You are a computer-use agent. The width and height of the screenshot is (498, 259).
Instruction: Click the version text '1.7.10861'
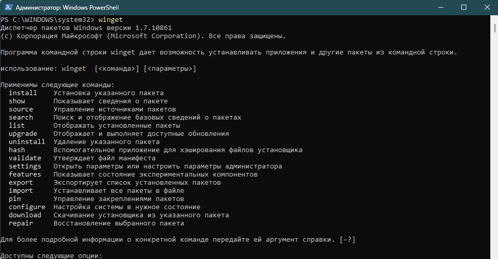(x=153, y=28)
